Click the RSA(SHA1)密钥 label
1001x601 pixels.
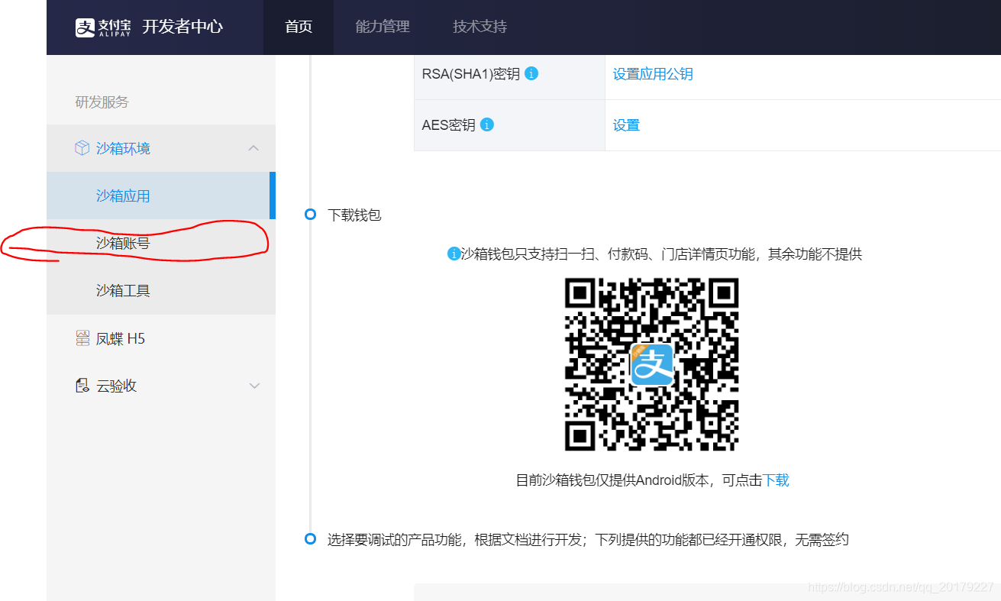(x=471, y=74)
